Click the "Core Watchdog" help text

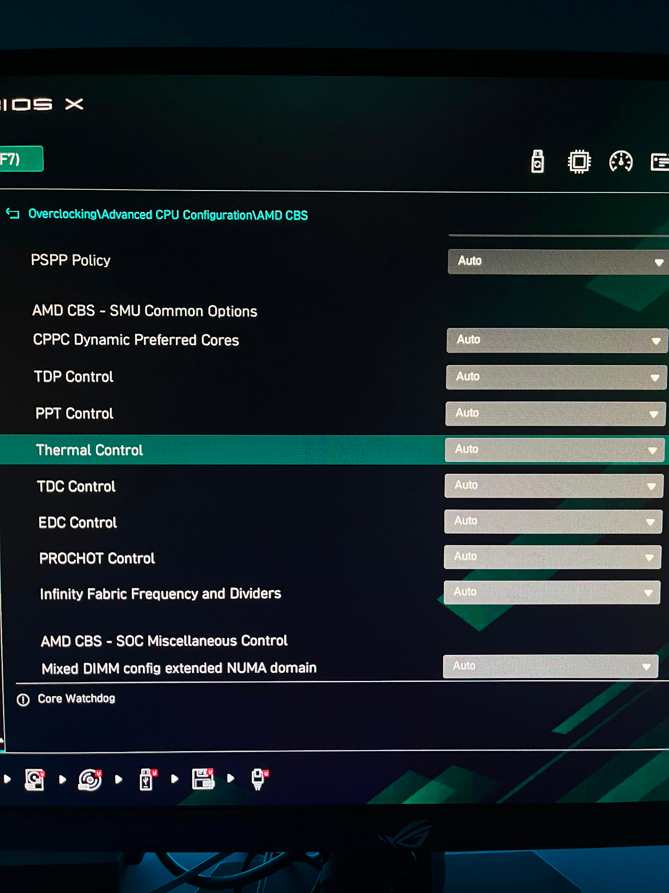[76, 698]
